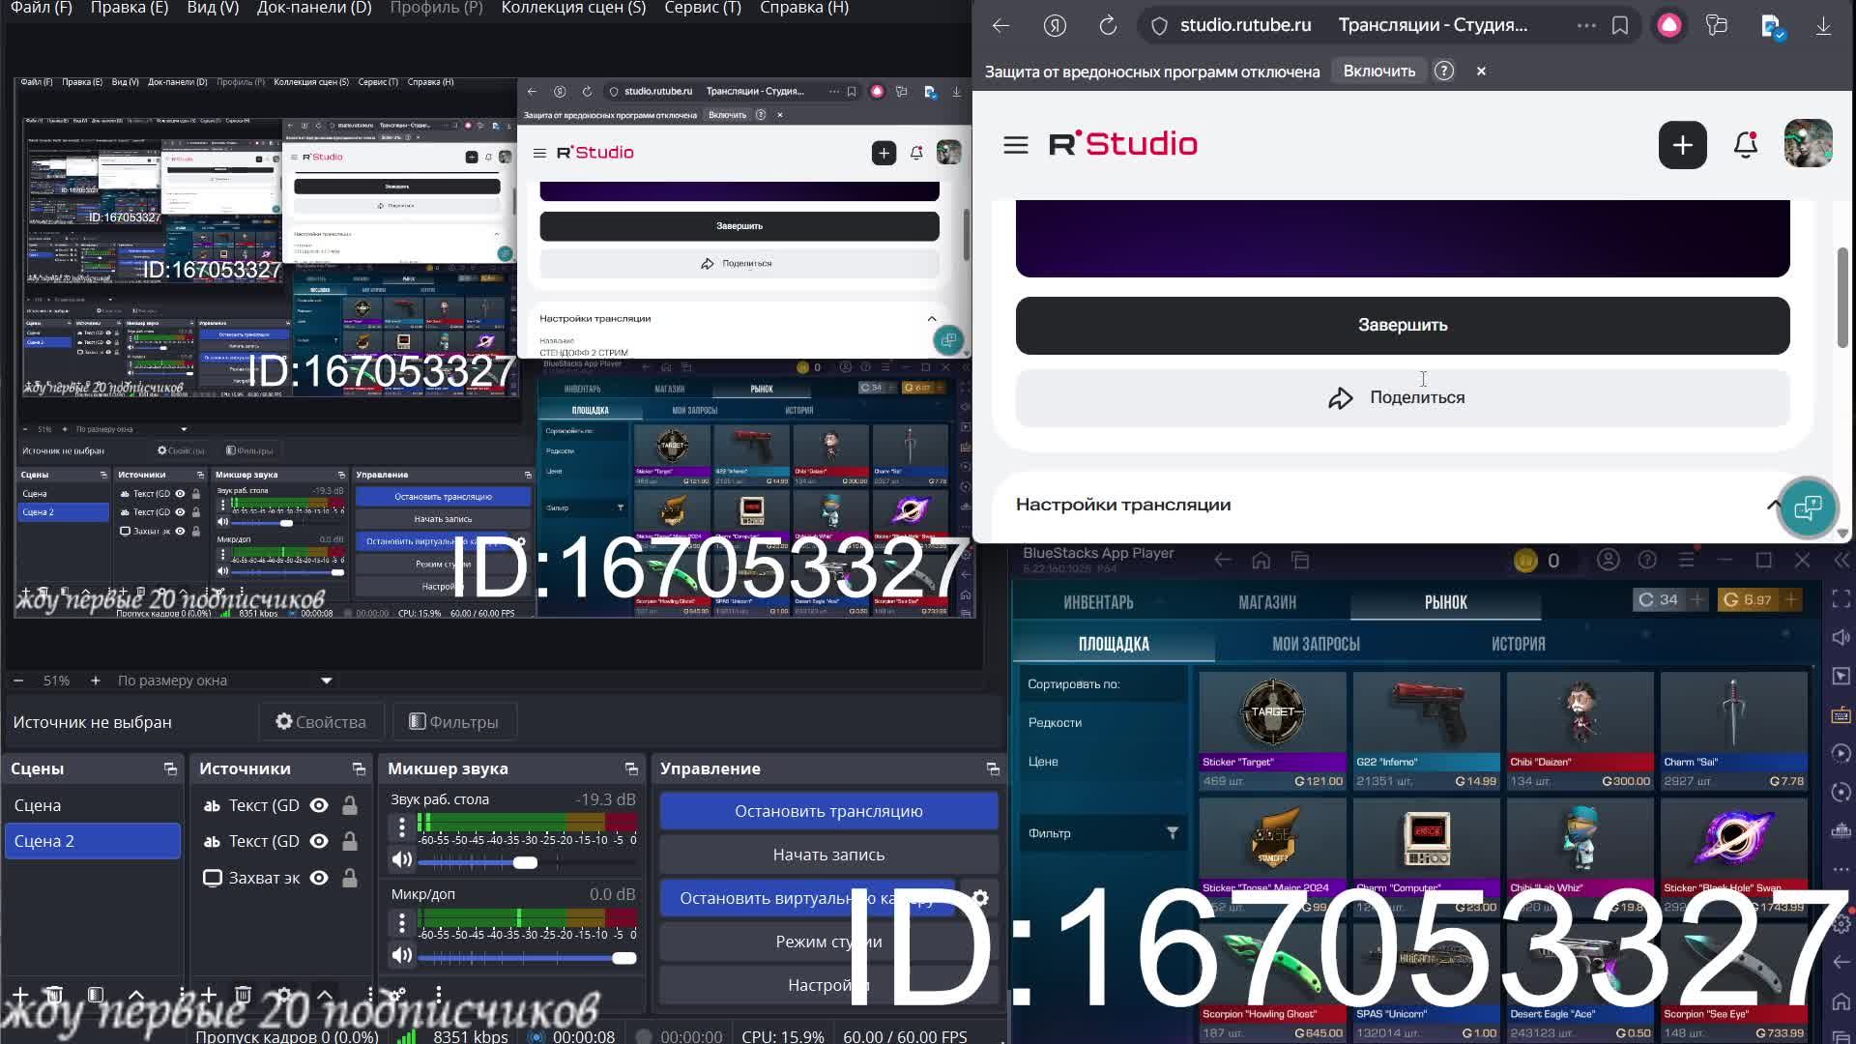1856x1044 pixels.
Task: Open the Коллекция сцен (S) menu
Action: (x=572, y=8)
